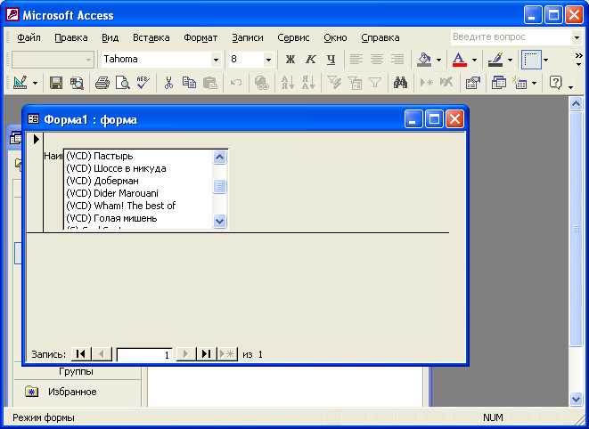Go to first record button
This screenshot has height=429, width=589.
[81, 353]
